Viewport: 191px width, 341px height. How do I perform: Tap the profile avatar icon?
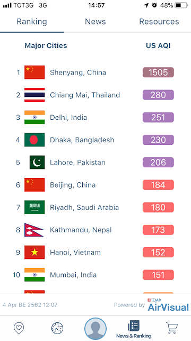coord(95,329)
